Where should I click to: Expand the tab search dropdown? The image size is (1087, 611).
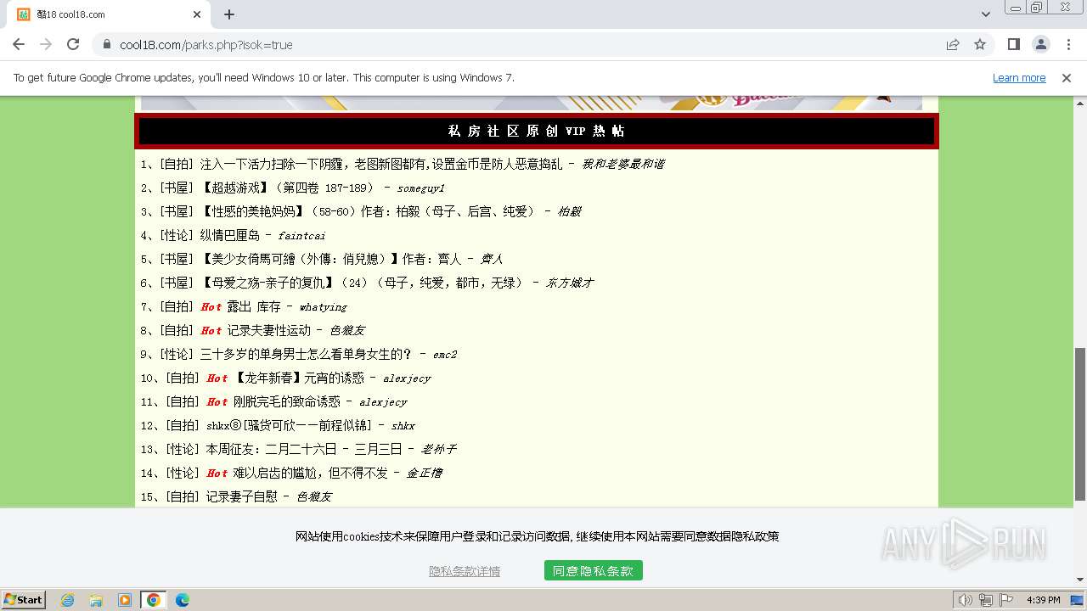click(x=985, y=14)
